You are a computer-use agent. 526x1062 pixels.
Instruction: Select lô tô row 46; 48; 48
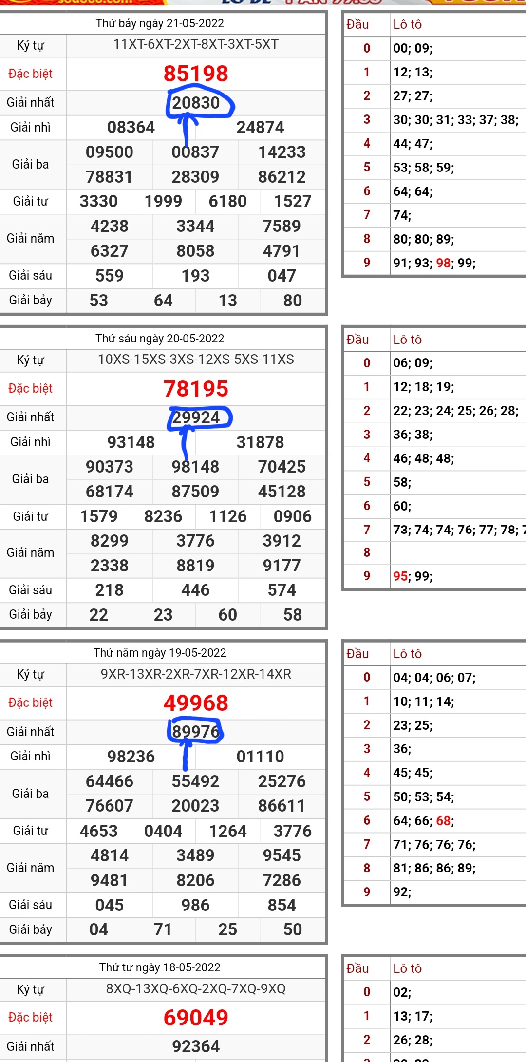(424, 458)
